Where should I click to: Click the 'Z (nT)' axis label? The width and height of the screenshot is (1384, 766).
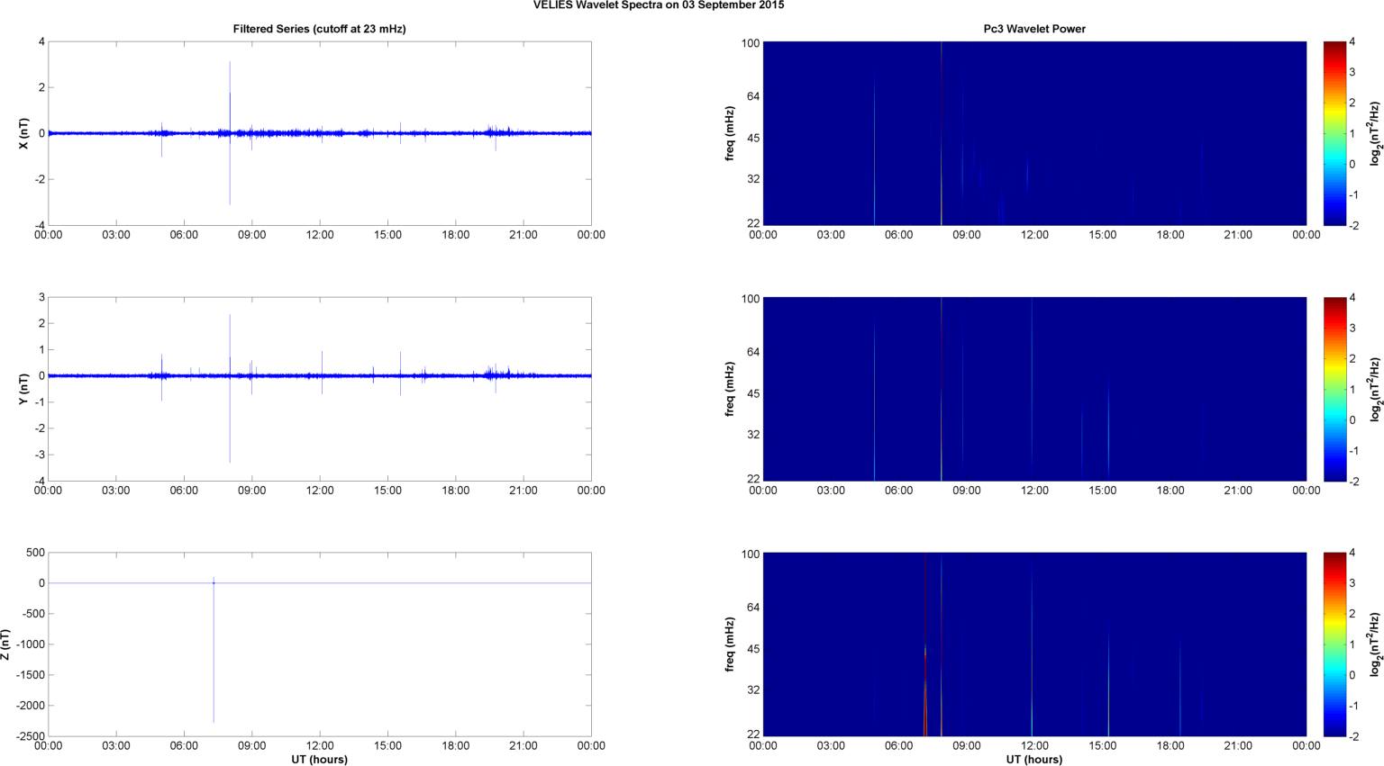click(x=5, y=644)
